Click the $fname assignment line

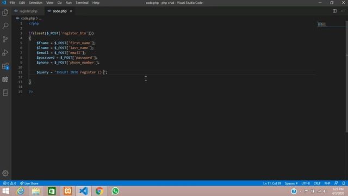[66, 43]
